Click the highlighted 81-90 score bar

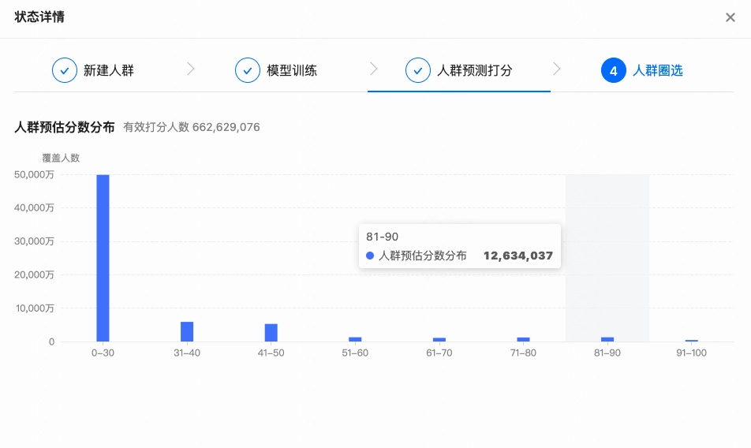tap(607, 339)
